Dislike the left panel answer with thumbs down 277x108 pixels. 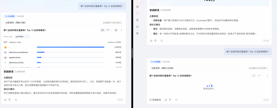pos(10,100)
